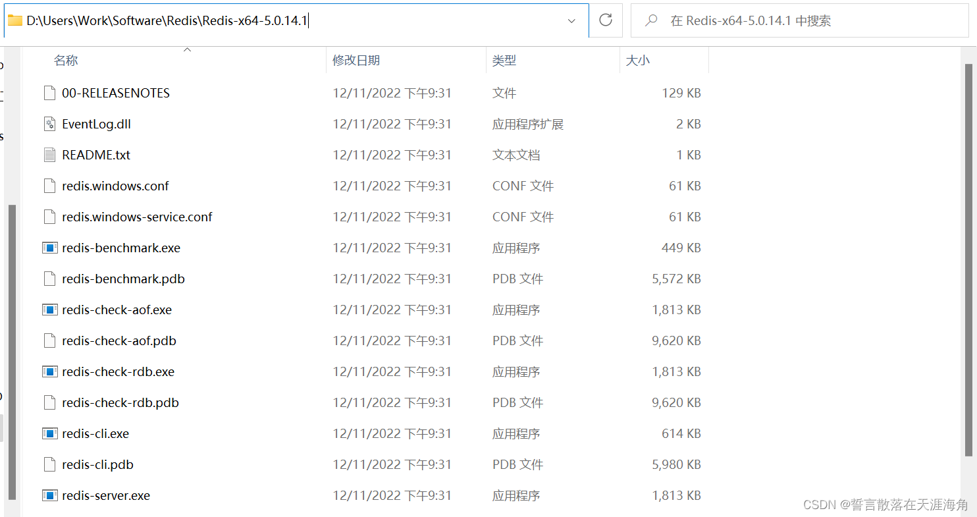Click the redis-benchmark.pdb file icon
The image size is (977, 517).
49,279
